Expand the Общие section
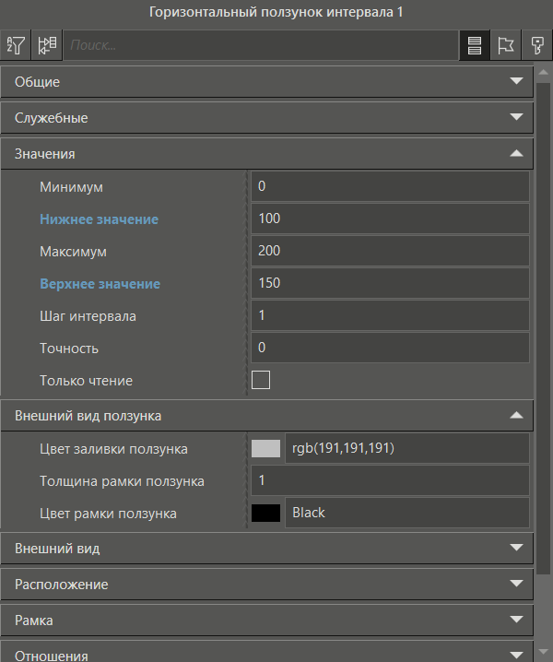The image size is (553, 662). click(x=266, y=82)
